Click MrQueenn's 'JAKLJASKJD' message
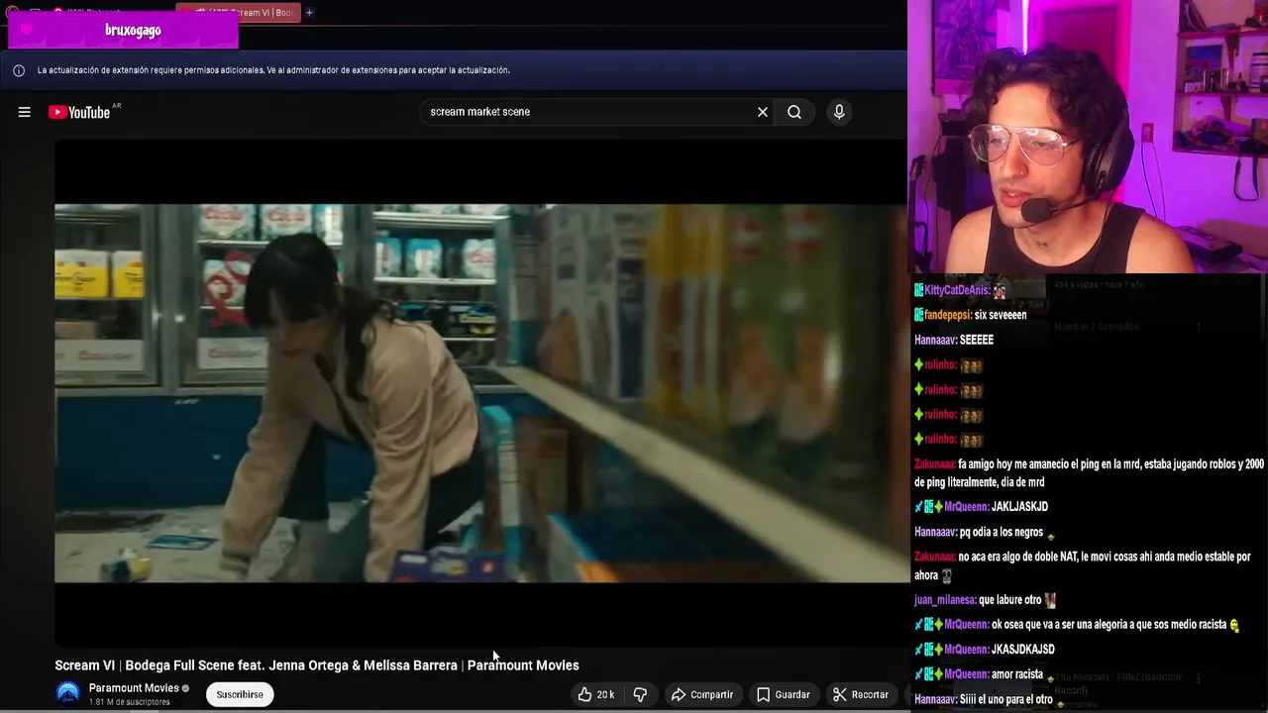 (1019, 507)
